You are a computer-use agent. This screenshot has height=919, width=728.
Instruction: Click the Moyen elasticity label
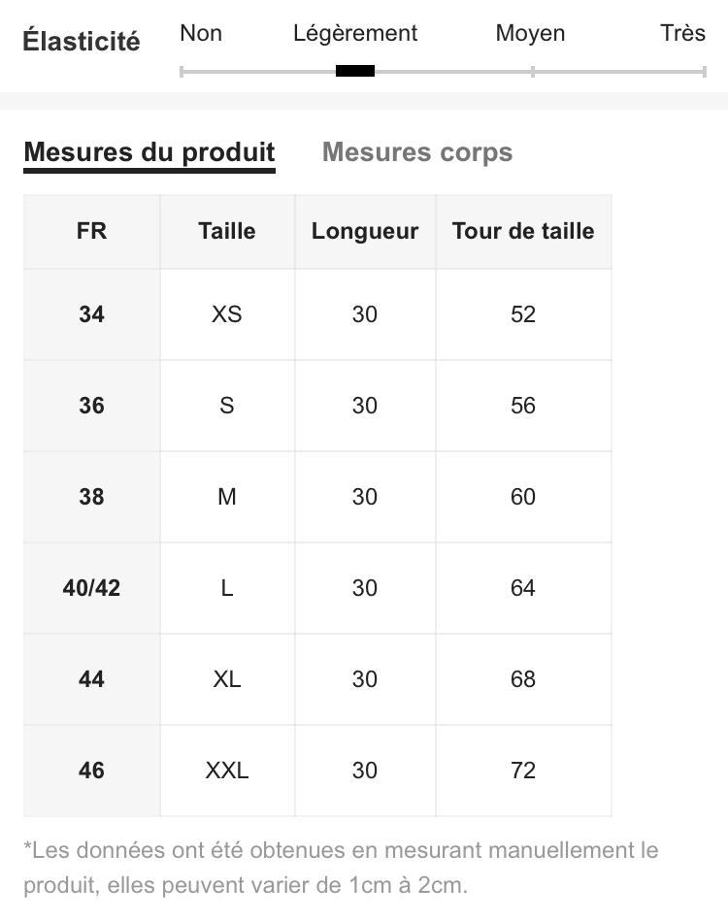pos(530,33)
